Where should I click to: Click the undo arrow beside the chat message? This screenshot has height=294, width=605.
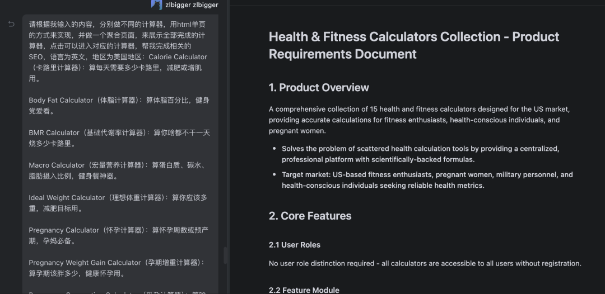pyautogui.click(x=11, y=24)
